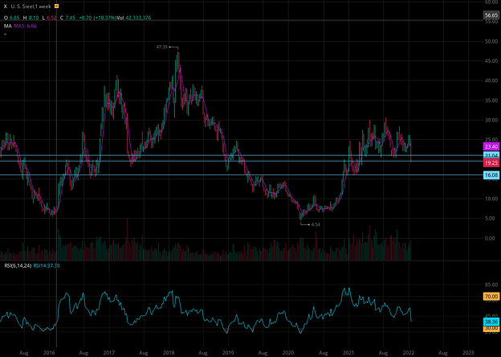Click the 2023 label on the time axis
This screenshot has width=501, height=357.
(468, 353)
